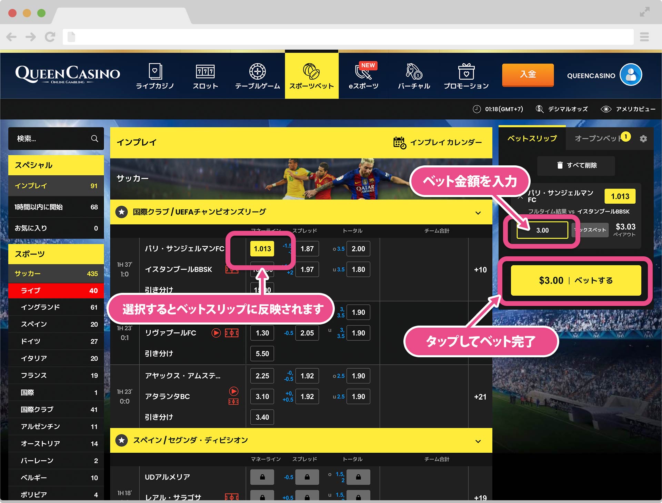
Task: Open the pitch tracker icon for アタランタBC
Action: coord(233,402)
